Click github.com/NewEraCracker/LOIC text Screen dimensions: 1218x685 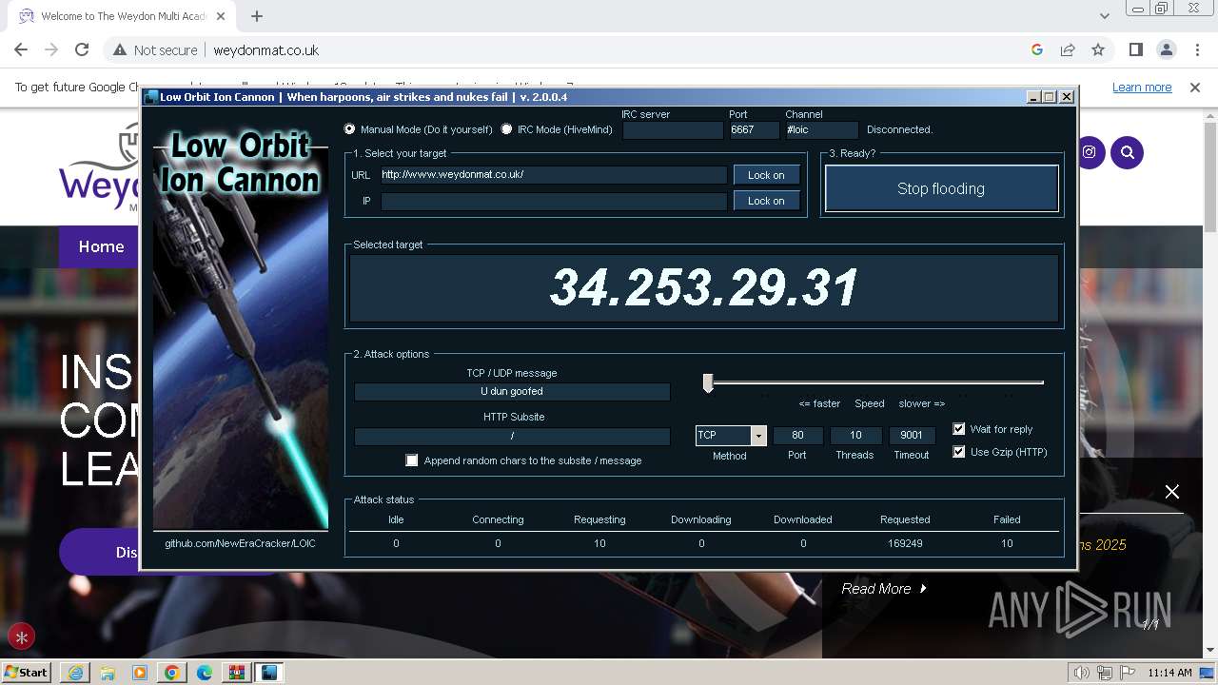pyautogui.click(x=241, y=543)
